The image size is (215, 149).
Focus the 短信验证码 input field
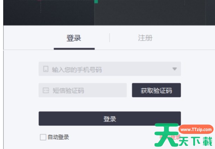pos(83,90)
